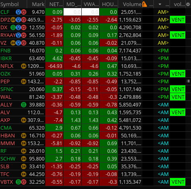Select the FNB symbol

(x=5, y=51)
